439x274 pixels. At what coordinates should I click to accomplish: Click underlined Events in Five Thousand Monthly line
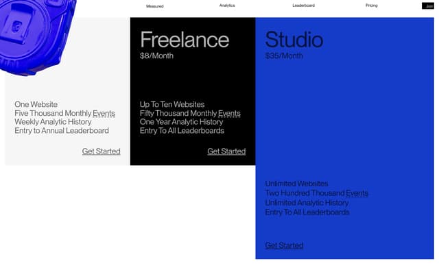click(104, 113)
